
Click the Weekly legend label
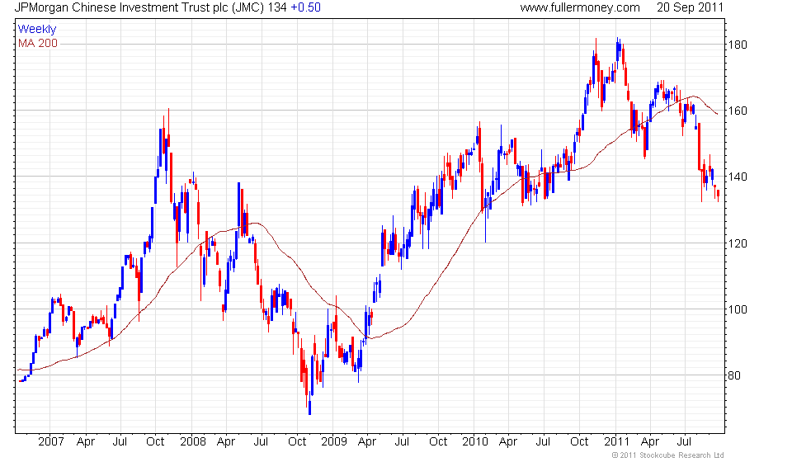click(37, 29)
